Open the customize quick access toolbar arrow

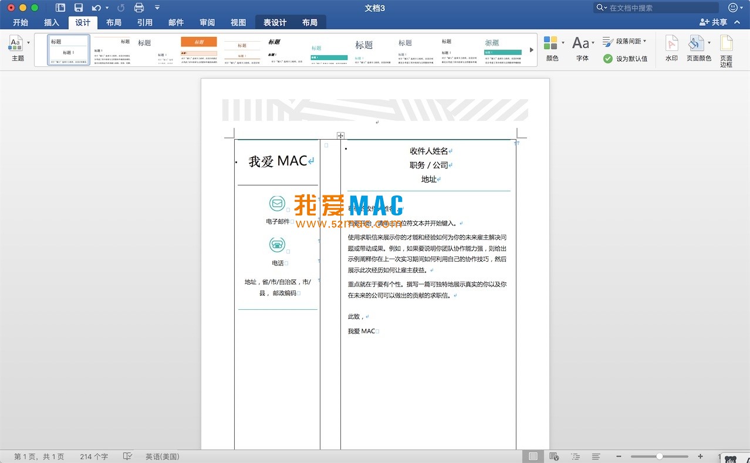click(157, 8)
